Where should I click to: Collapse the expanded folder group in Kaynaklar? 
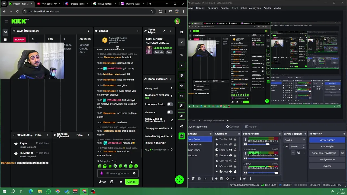point(217,171)
